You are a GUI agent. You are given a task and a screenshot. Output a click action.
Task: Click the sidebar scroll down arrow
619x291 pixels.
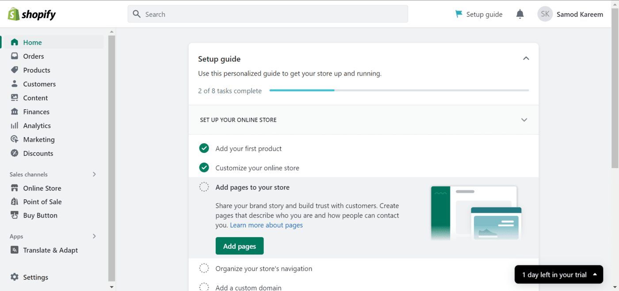click(111, 287)
